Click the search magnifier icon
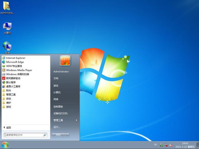199x149 pixels. [44, 135]
